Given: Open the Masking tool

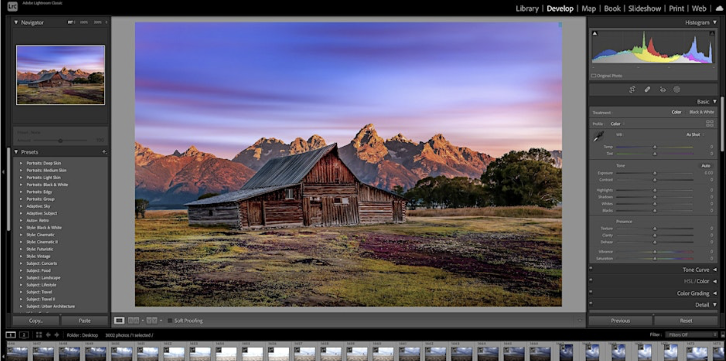Looking at the screenshot, I should coord(677,90).
